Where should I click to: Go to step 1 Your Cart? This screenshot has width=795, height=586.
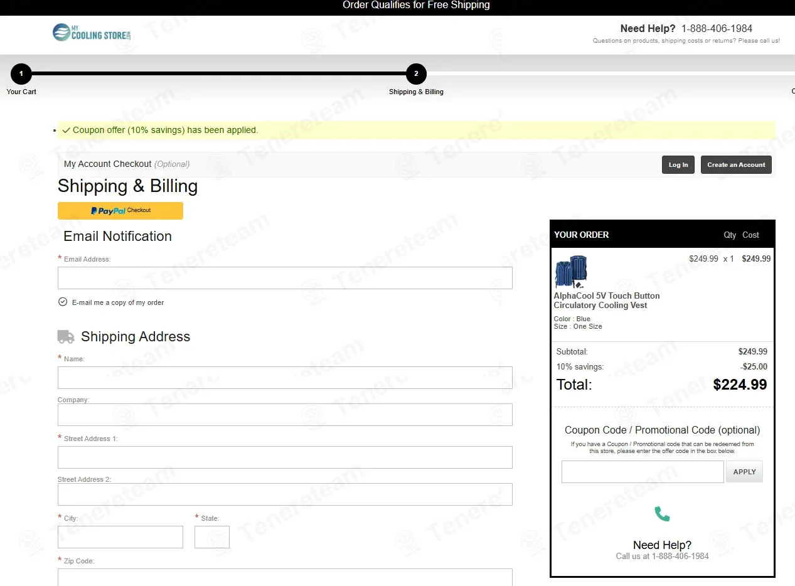[21, 74]
